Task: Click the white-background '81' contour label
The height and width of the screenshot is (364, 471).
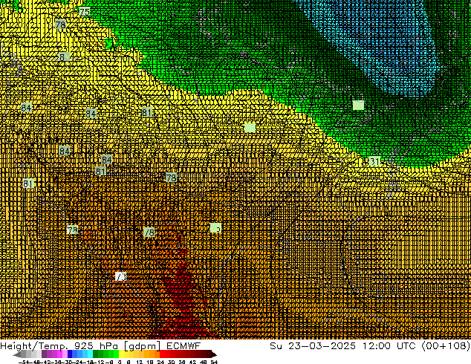Action: click(28, 183)
